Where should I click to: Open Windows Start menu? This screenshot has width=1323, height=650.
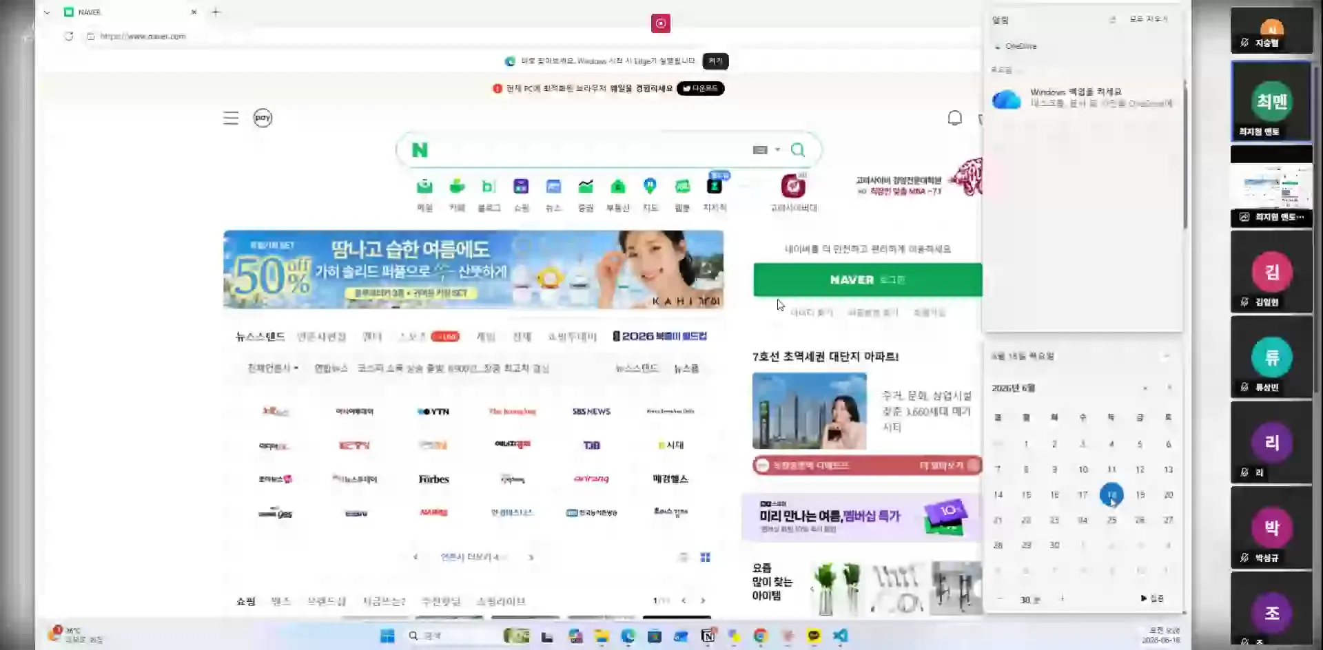[x=387, y=636]
